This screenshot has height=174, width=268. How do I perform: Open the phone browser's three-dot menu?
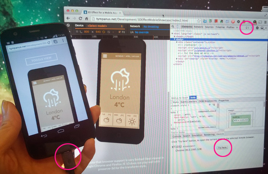(63, 40)
